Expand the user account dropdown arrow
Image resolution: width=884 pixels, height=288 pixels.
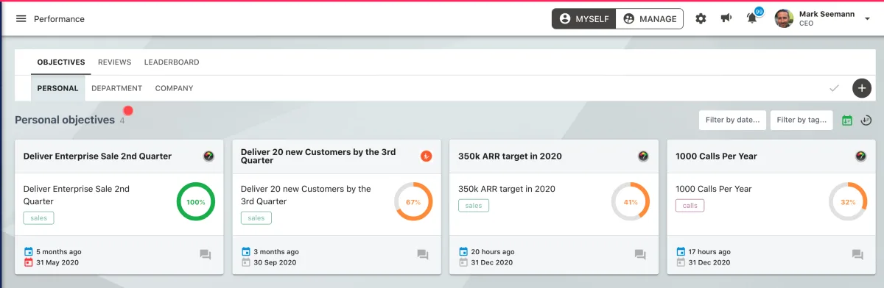tap(867, 18)
